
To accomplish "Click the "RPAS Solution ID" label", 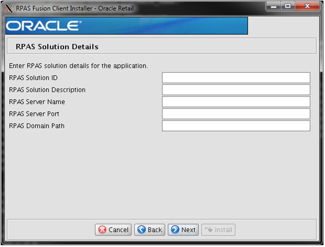I will pyautogui.click(x=33, y=78).
